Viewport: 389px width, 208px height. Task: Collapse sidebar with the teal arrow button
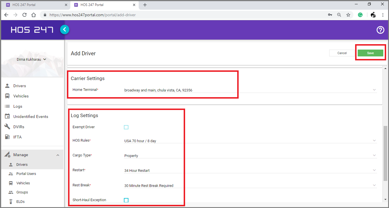coord(65,29)
